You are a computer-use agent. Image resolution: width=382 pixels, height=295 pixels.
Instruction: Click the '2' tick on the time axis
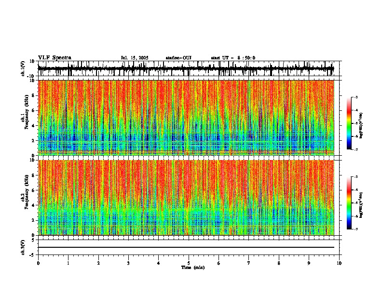[98, 263]
